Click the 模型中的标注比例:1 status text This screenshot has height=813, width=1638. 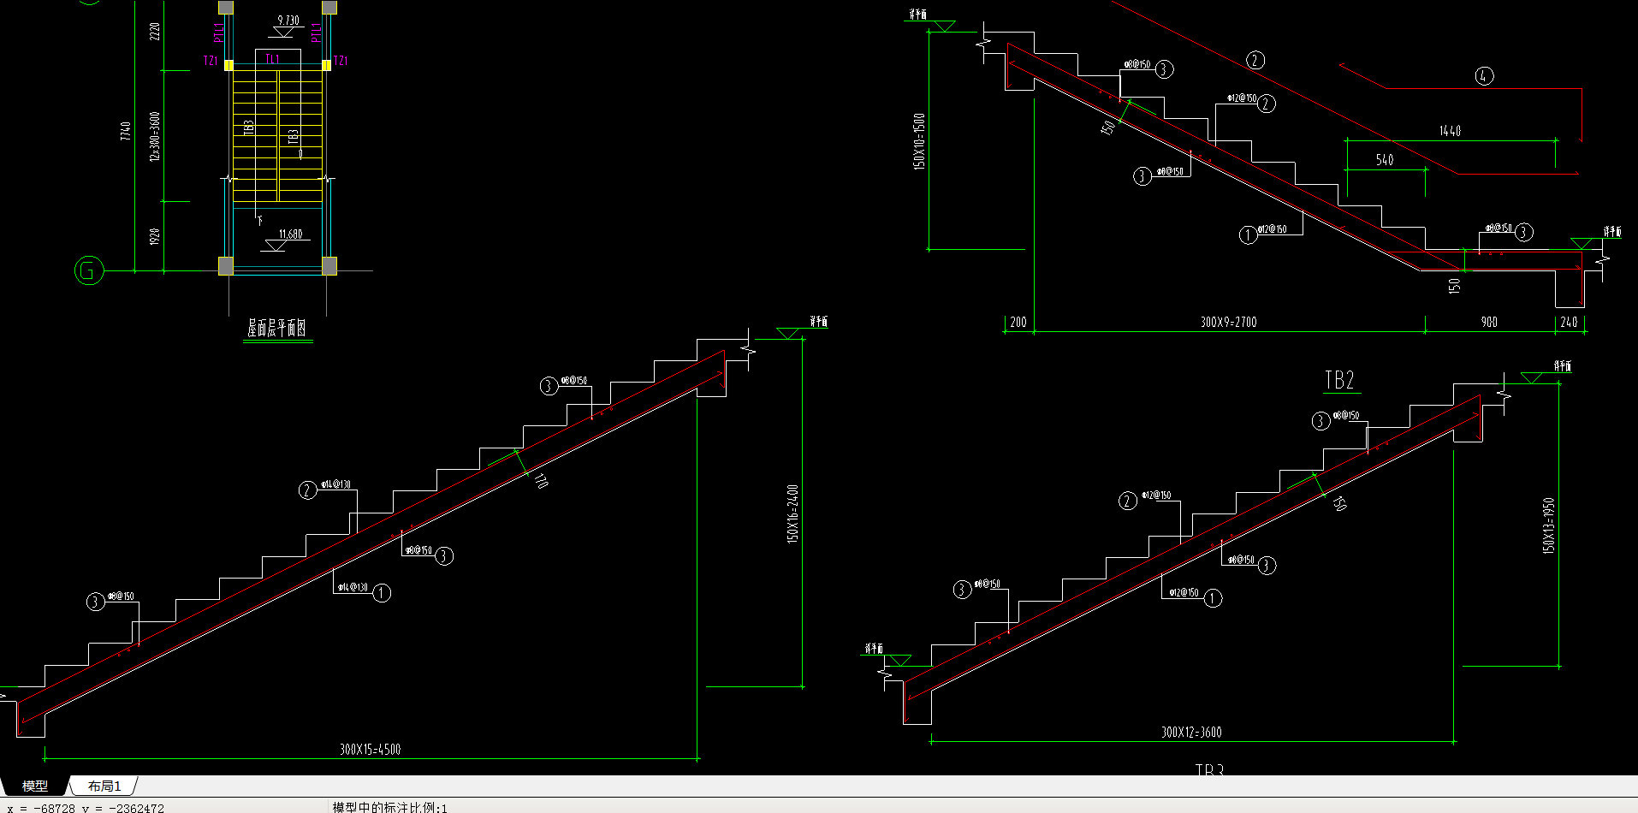click(389, 807)
